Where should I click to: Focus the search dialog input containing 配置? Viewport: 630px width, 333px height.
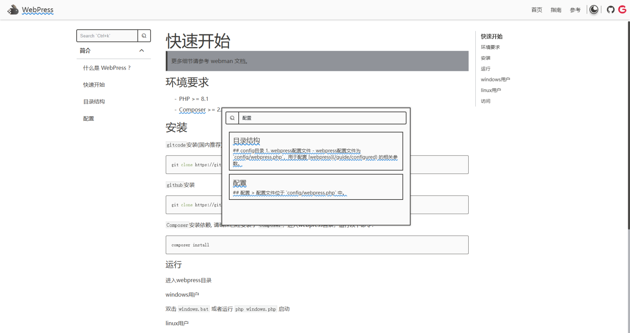322,118
